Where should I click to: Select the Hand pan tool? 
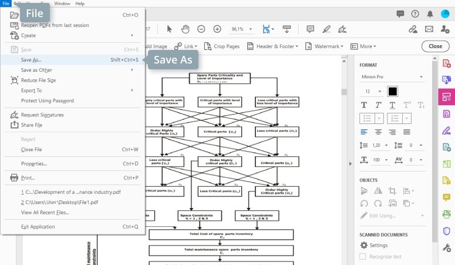[186, 29]
